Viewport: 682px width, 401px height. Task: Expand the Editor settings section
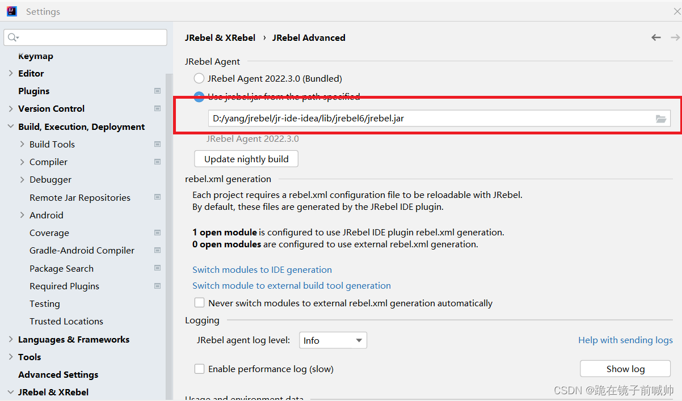(x=11, y=73)
